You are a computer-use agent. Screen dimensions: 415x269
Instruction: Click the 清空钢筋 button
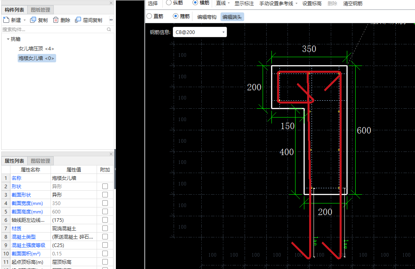pos(353,4)
